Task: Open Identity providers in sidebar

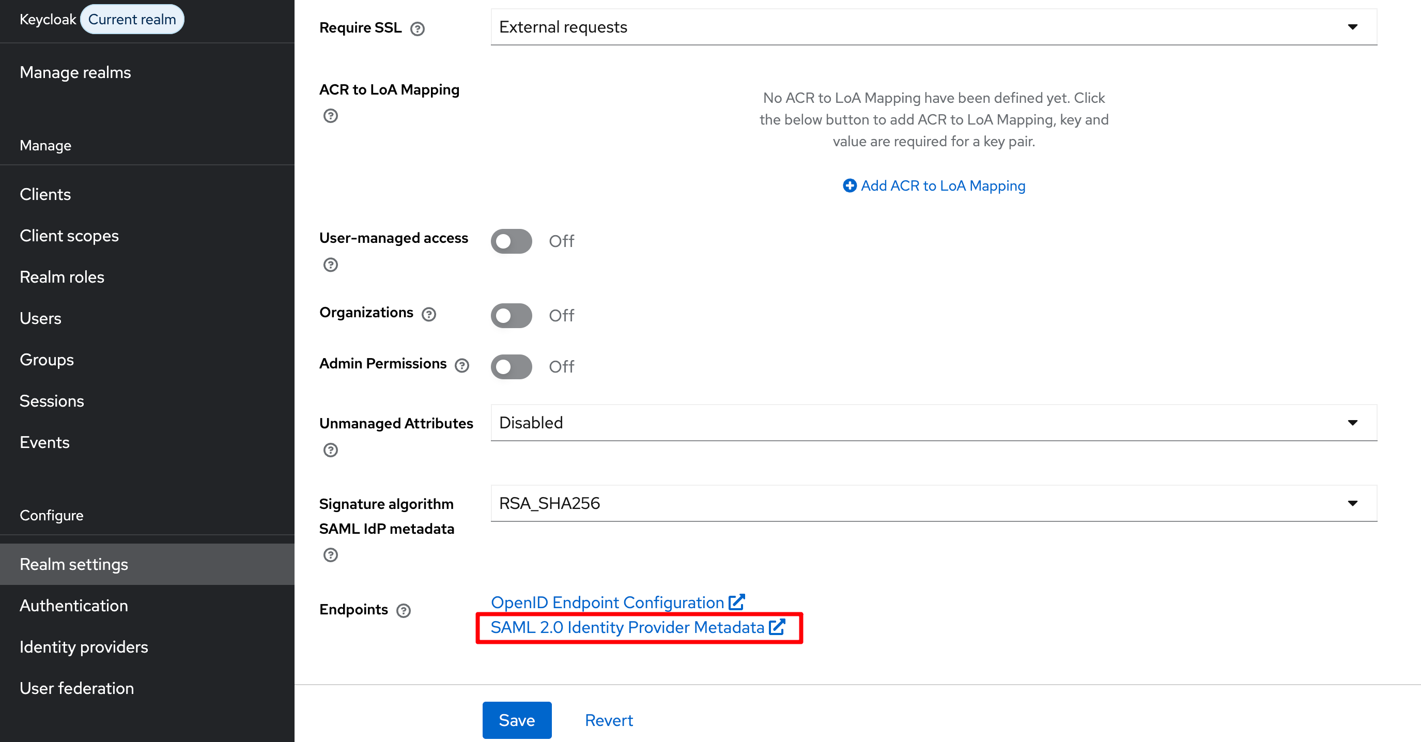Action: click(x=84, y=646)
